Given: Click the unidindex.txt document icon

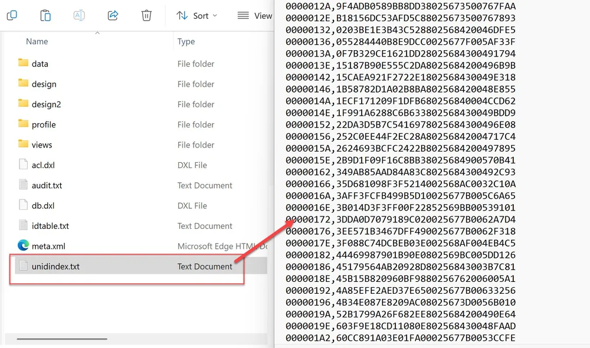Looking at the screenshot, I should [x=24, y=265].
